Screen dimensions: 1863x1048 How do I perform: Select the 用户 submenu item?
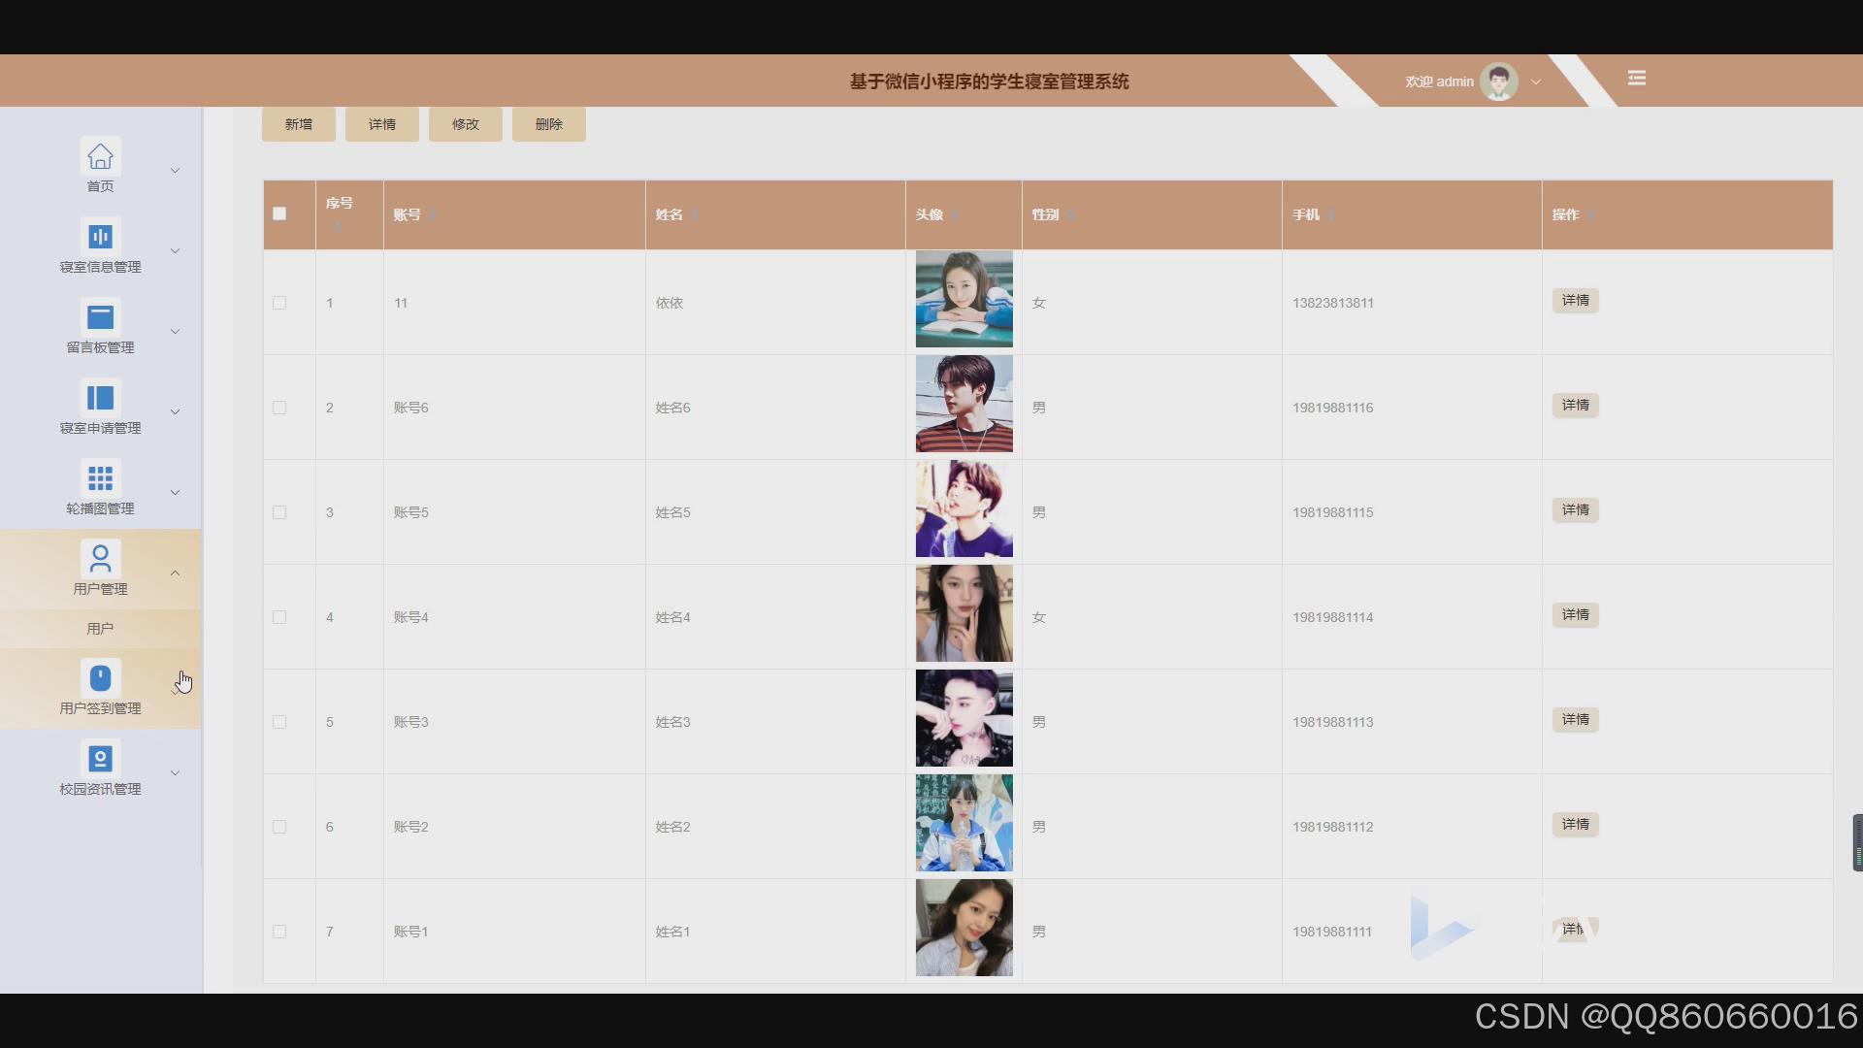point(100,629)
